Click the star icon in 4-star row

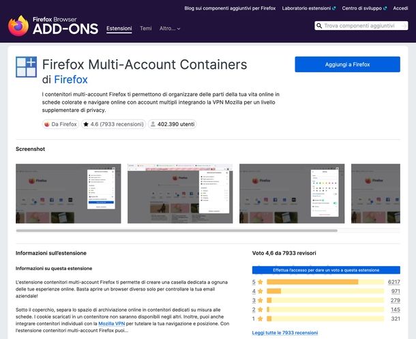coord(261,291)
